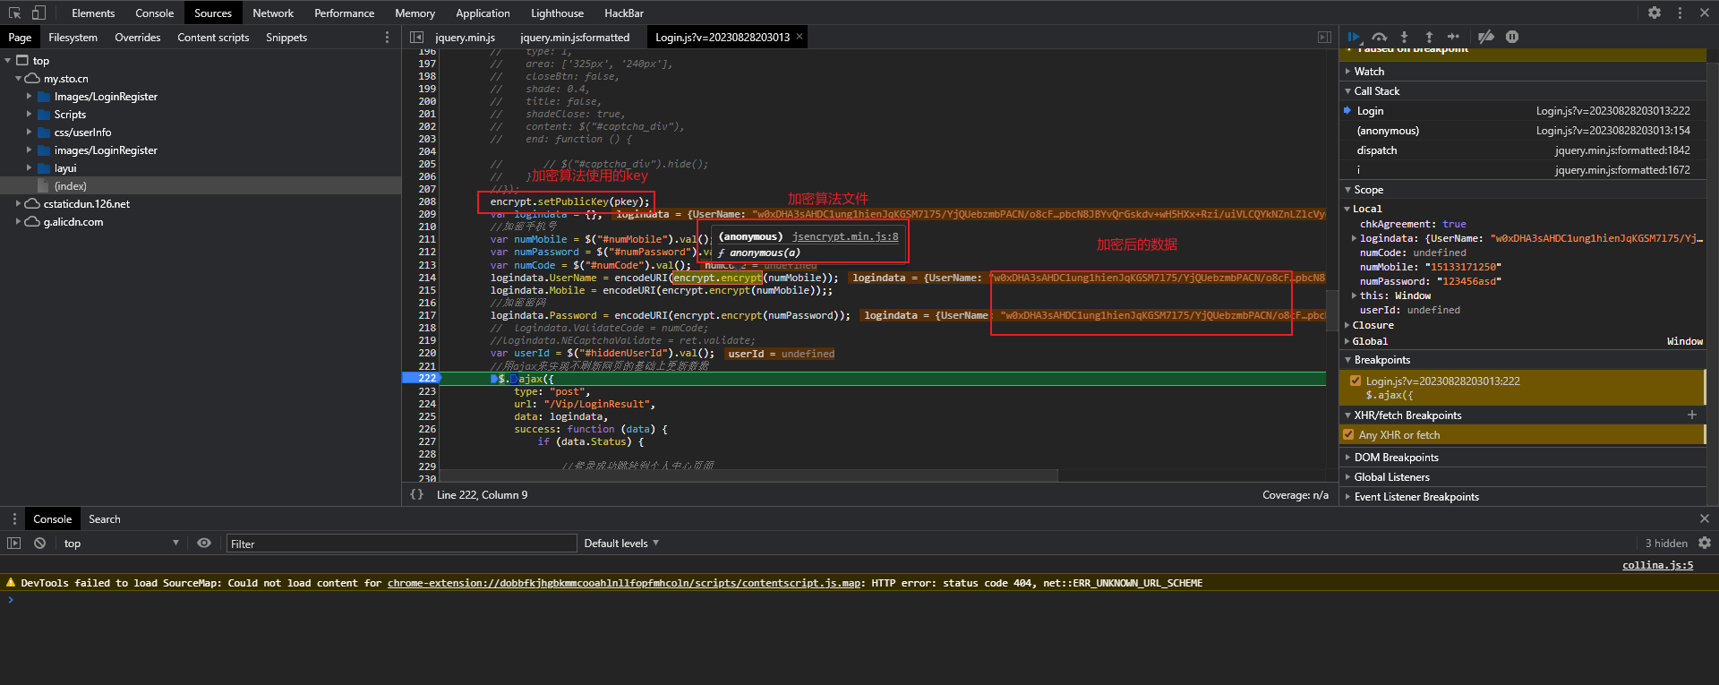This screenshot has height=685, width=1719.
Task: Expand the layui folder
Action: coord(29,167)
